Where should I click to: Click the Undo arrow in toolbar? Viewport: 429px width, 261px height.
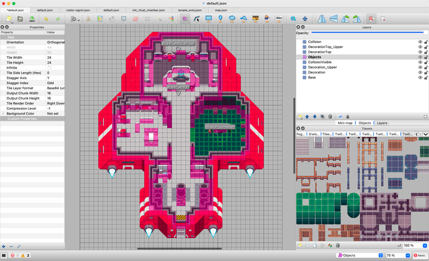[46, 19]
